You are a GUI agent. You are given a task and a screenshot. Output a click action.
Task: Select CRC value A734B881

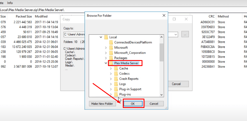pos(208,42)
